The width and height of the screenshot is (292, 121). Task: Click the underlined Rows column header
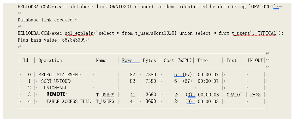(x=127, y=60)
